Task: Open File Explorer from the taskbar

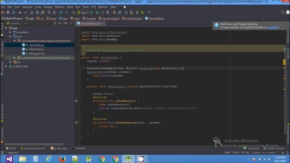Action: click(x=23, y=159)
